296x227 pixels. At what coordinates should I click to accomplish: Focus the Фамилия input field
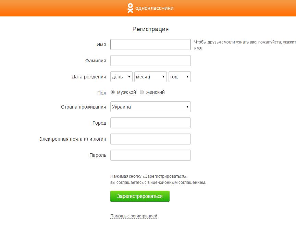coord(150,61)
